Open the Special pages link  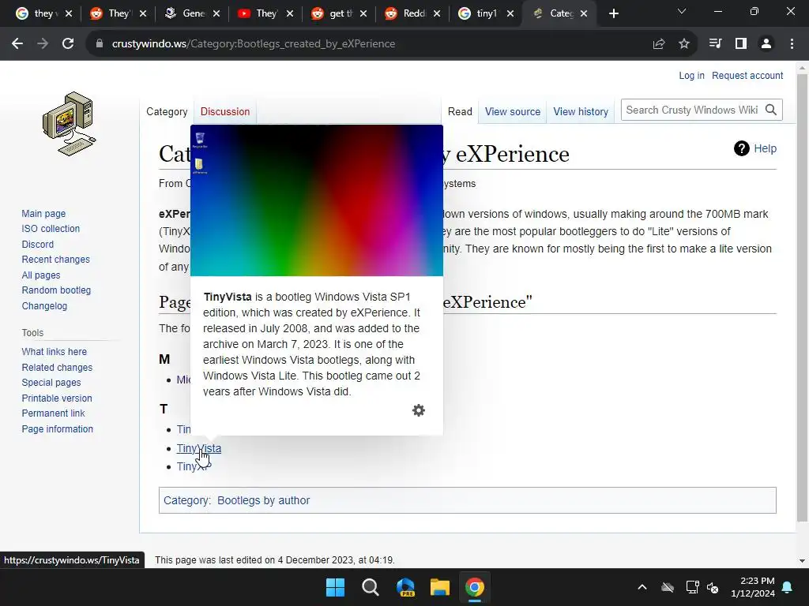coord(51,383)
